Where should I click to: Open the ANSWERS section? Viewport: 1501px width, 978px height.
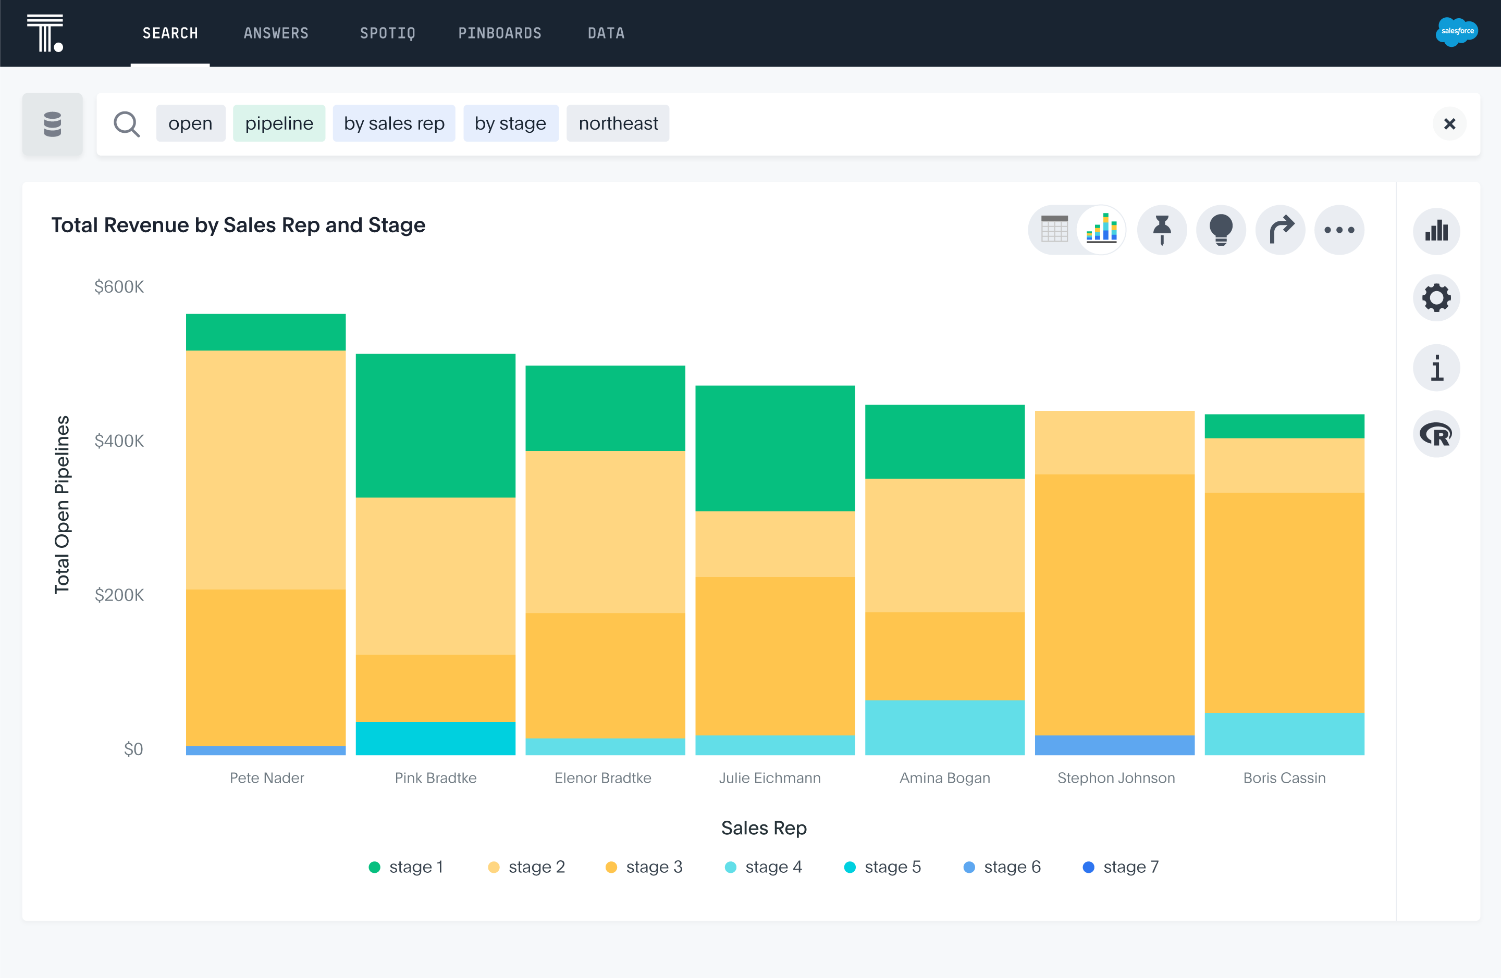coord(276,33)
